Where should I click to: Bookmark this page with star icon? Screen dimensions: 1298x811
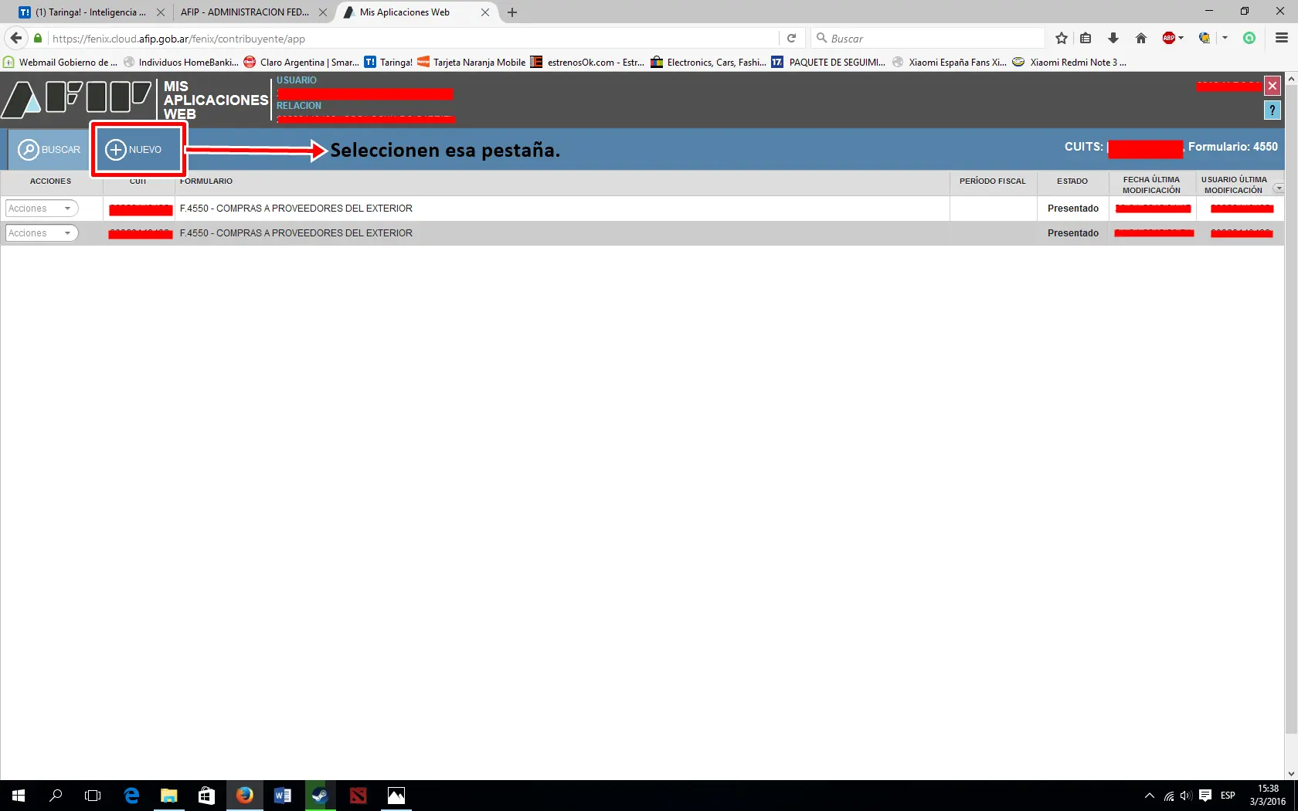click(x=1062, y=38)
